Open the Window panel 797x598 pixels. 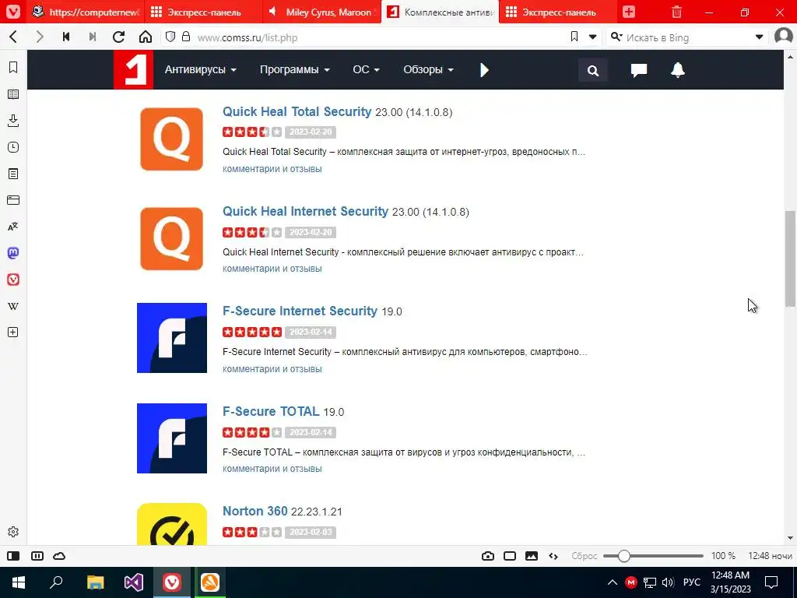pyautogui.click(x=13, y=200)
